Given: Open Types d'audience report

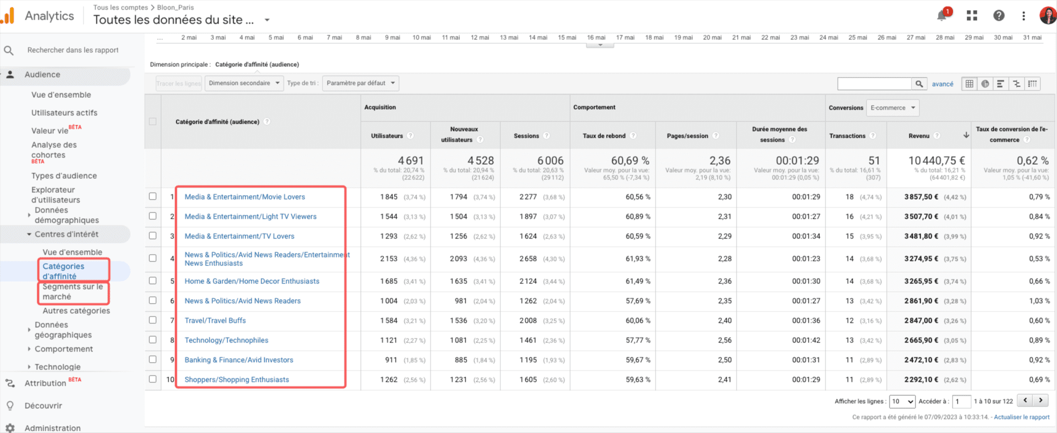Looking at the screenshot, I should (64, 176).
